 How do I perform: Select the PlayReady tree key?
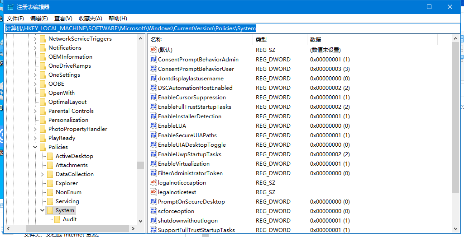[x=62, y=138]
